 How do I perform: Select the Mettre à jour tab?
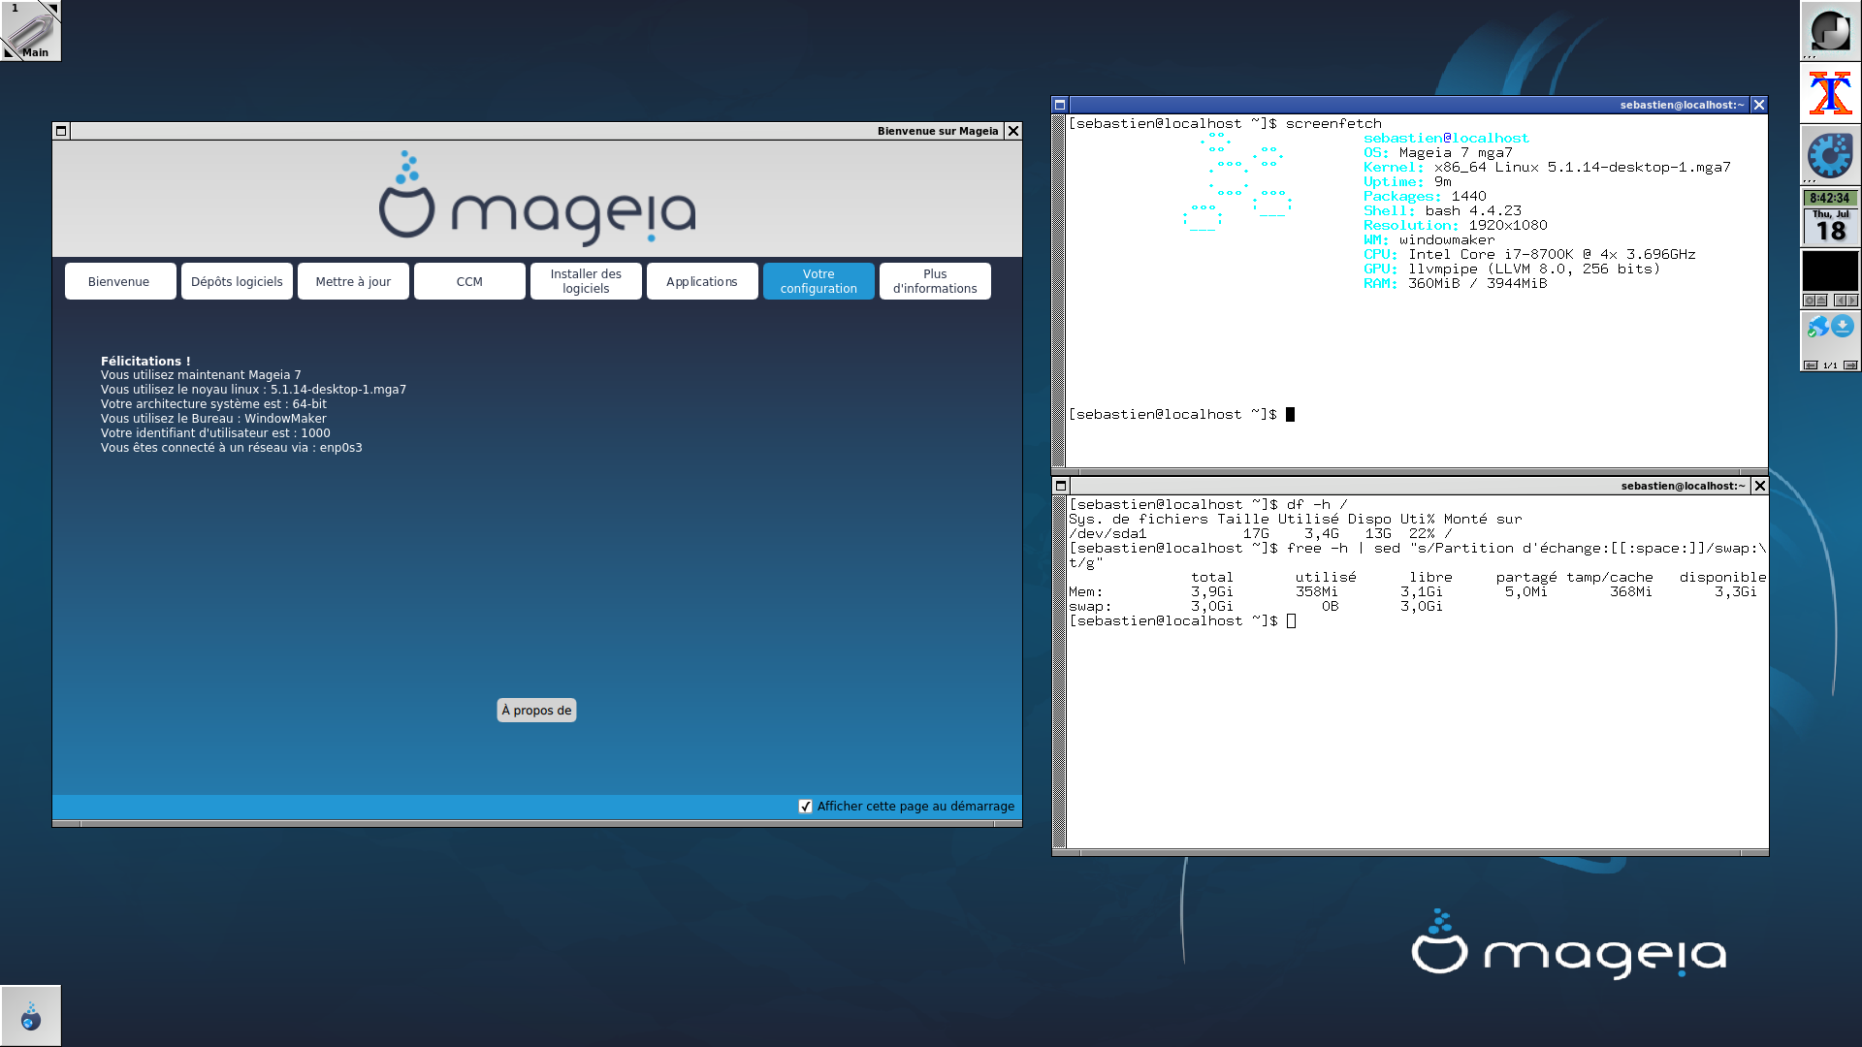(353, 281)
